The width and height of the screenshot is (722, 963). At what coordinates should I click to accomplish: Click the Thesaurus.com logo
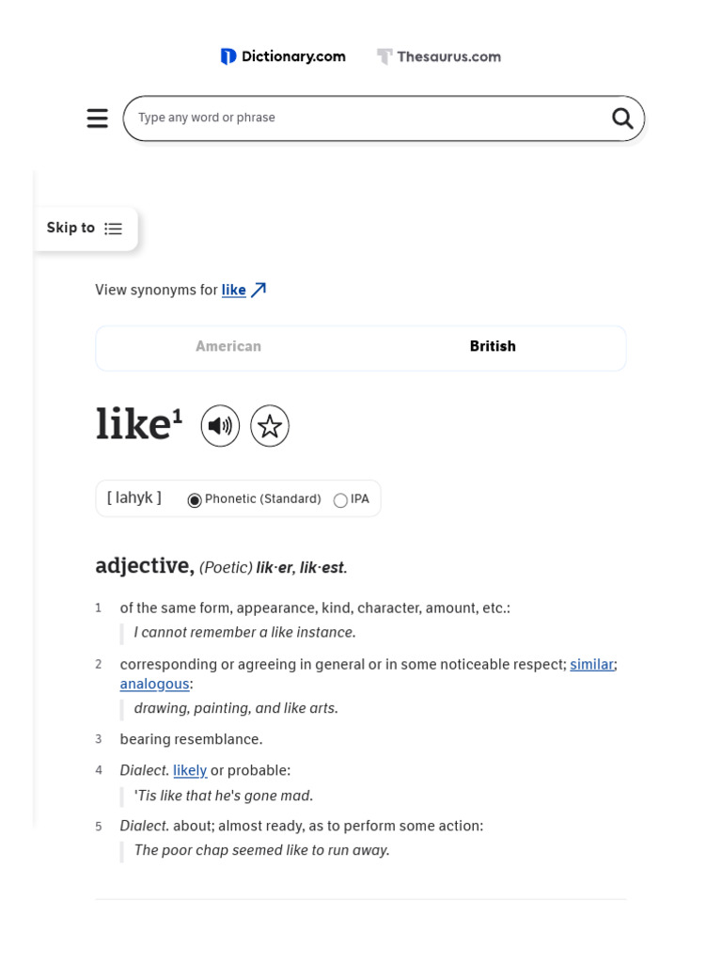click(x=439, y=56)
